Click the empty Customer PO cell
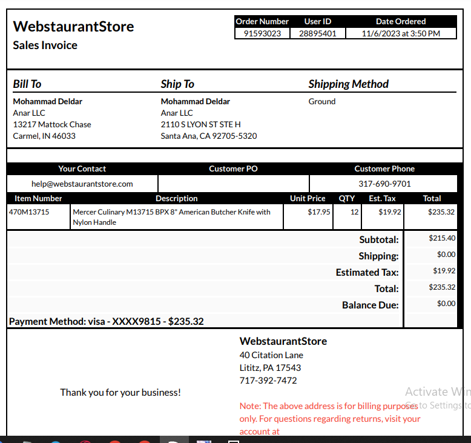This screenshot has height=443, width=471. pyautogui.click(x=234, y=184)
